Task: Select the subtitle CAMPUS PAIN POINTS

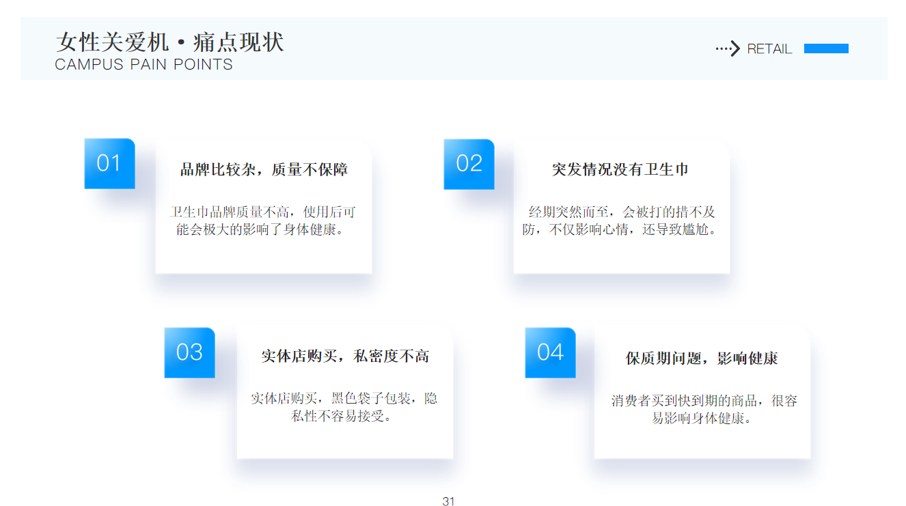Action: point(143,65)
